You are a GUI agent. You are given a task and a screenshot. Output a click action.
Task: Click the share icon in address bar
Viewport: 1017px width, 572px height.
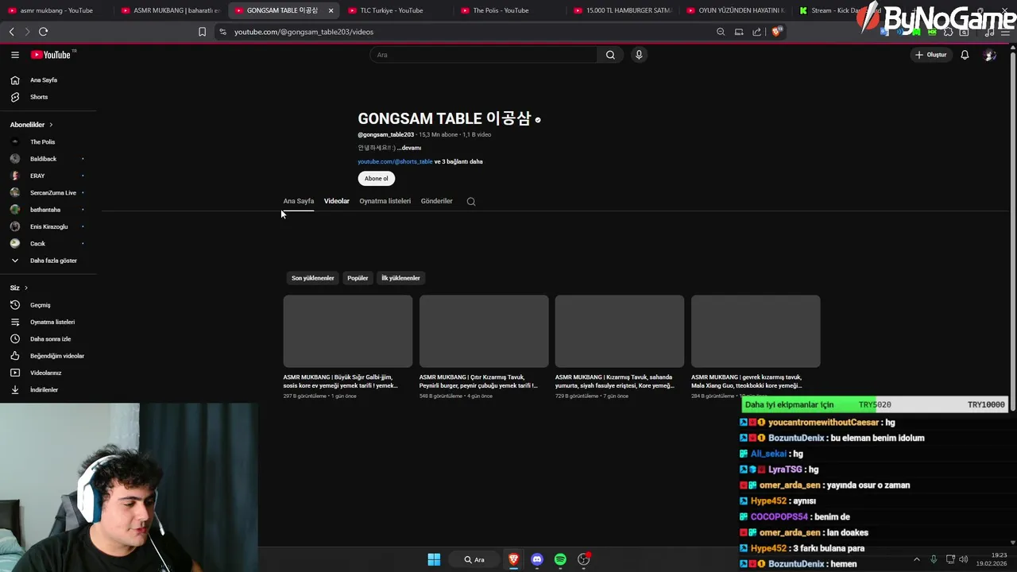[x=756, y=32]
